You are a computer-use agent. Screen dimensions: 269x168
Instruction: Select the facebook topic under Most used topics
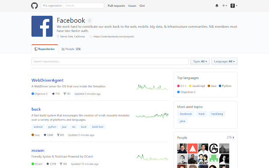click(186, 114)
